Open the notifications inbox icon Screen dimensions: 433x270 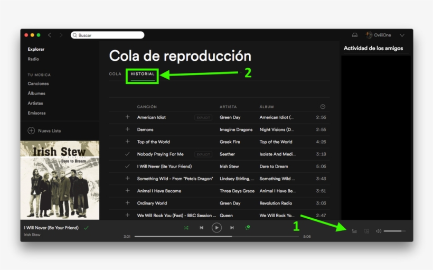355,35
